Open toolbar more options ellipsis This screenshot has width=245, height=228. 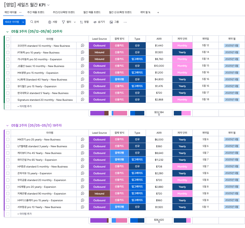click(x=125, y=22)
